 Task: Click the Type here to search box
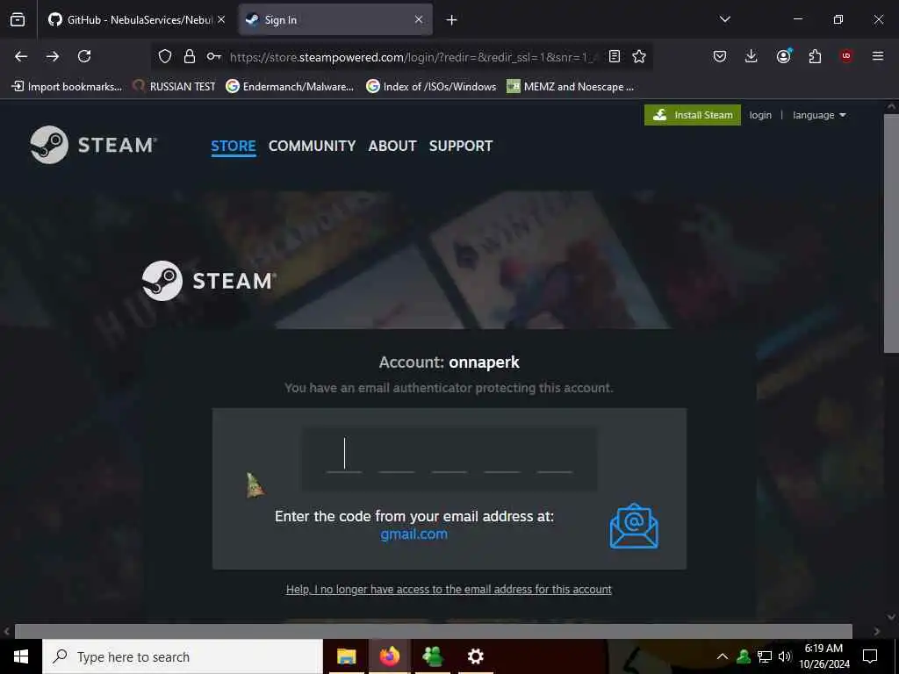[183, 656]
